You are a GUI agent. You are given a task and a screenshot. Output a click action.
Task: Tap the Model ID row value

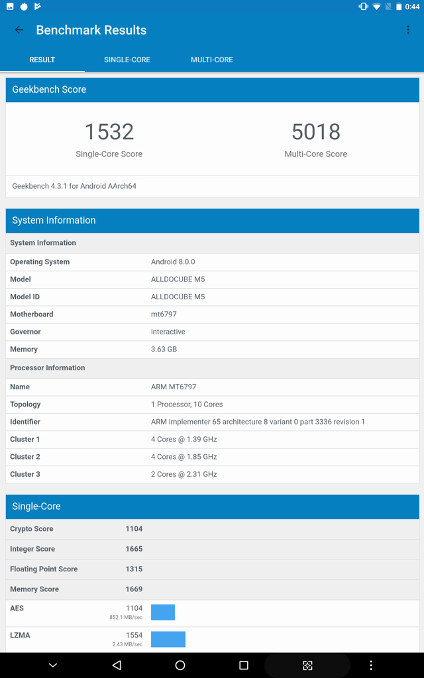point(178,297)
